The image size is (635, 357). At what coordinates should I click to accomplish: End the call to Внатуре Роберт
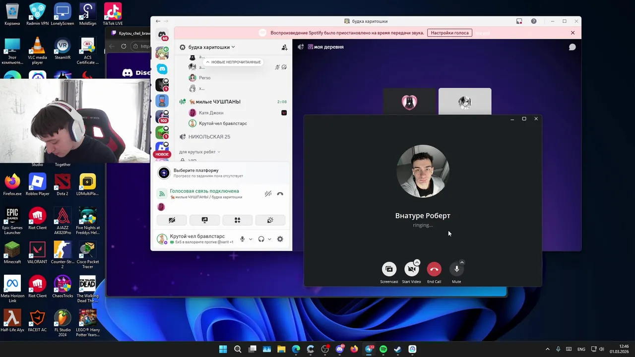pyautogui.click(x=434, y=269)
